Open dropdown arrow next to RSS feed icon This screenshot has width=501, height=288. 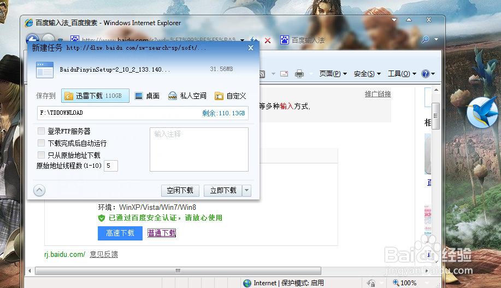click(x=273, y=74)
